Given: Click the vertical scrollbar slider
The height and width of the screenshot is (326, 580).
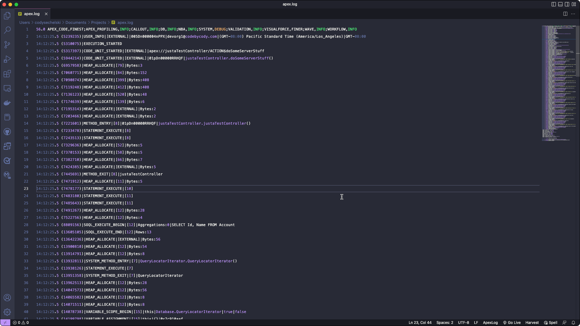Looking at the screenshot, I should coord(578,51).
